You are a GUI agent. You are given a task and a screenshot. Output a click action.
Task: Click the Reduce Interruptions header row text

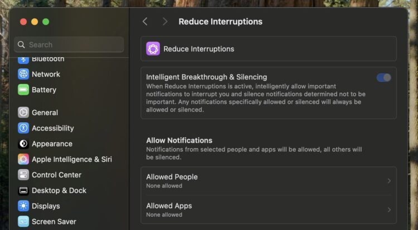199,49
